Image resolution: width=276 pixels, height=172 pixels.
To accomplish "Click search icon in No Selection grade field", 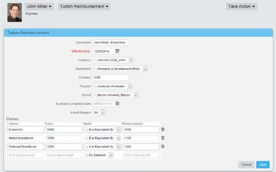I will (x=87, y=156).
